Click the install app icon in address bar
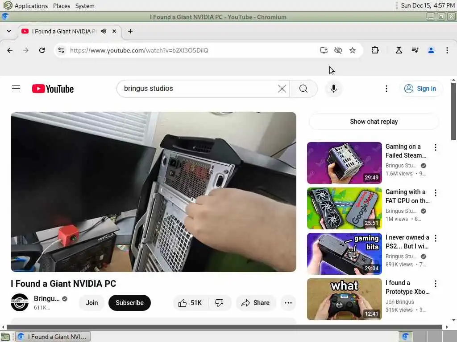Viewport: 457px width, 342px height. pyautogui.click(x=324, y=50)
